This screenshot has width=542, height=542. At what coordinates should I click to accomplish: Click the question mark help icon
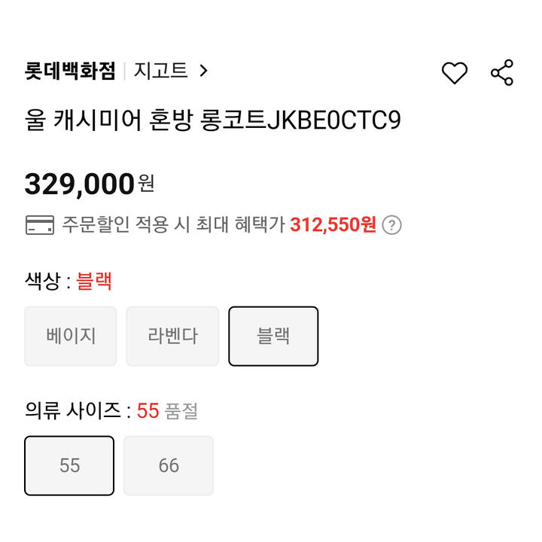[391, 225]
